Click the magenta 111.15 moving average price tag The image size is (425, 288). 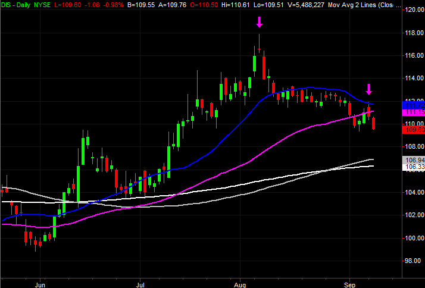coord(414,112)
